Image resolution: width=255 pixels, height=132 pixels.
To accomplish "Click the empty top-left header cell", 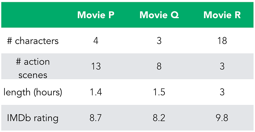I will 33,15.
